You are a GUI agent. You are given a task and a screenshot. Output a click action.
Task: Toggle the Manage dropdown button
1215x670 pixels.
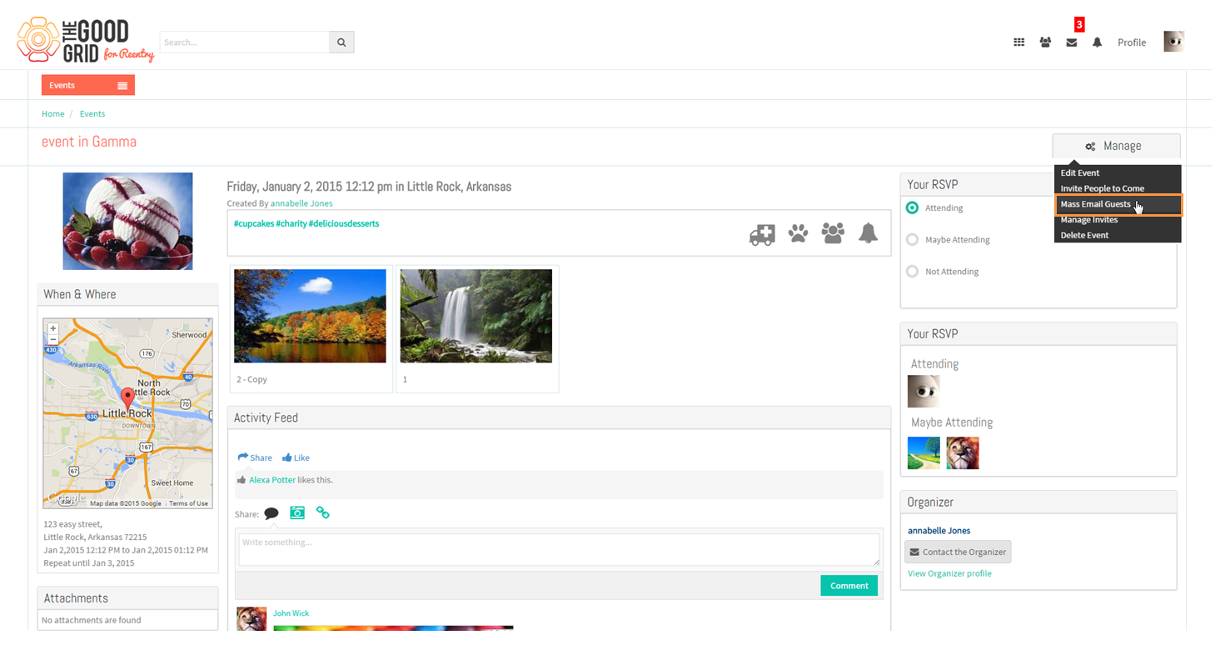(x=1116, y=146)
